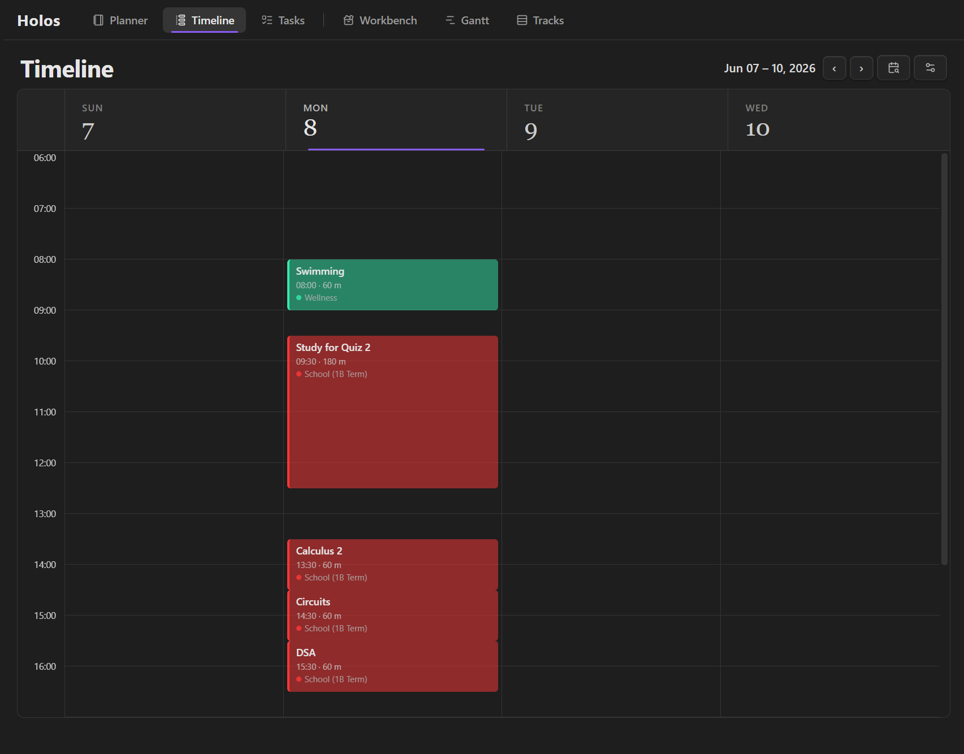Click the 'Jun 07 – 10, 2026' date range
This screenshot has height=754, width=964.
770,68
